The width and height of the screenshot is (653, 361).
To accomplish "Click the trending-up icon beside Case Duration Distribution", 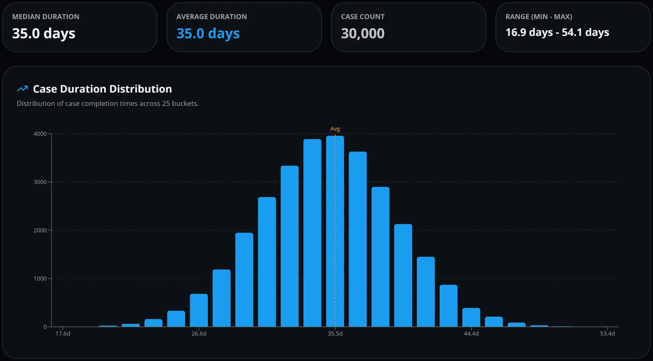I will (x=22, y=89).
